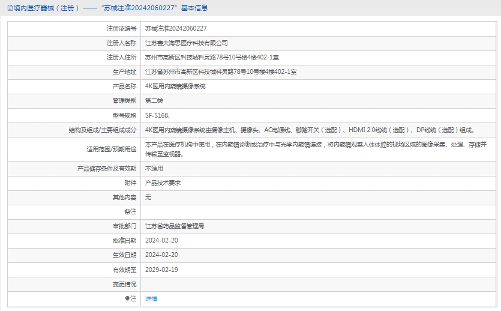Click the storage conditions value 不适用

154,169
